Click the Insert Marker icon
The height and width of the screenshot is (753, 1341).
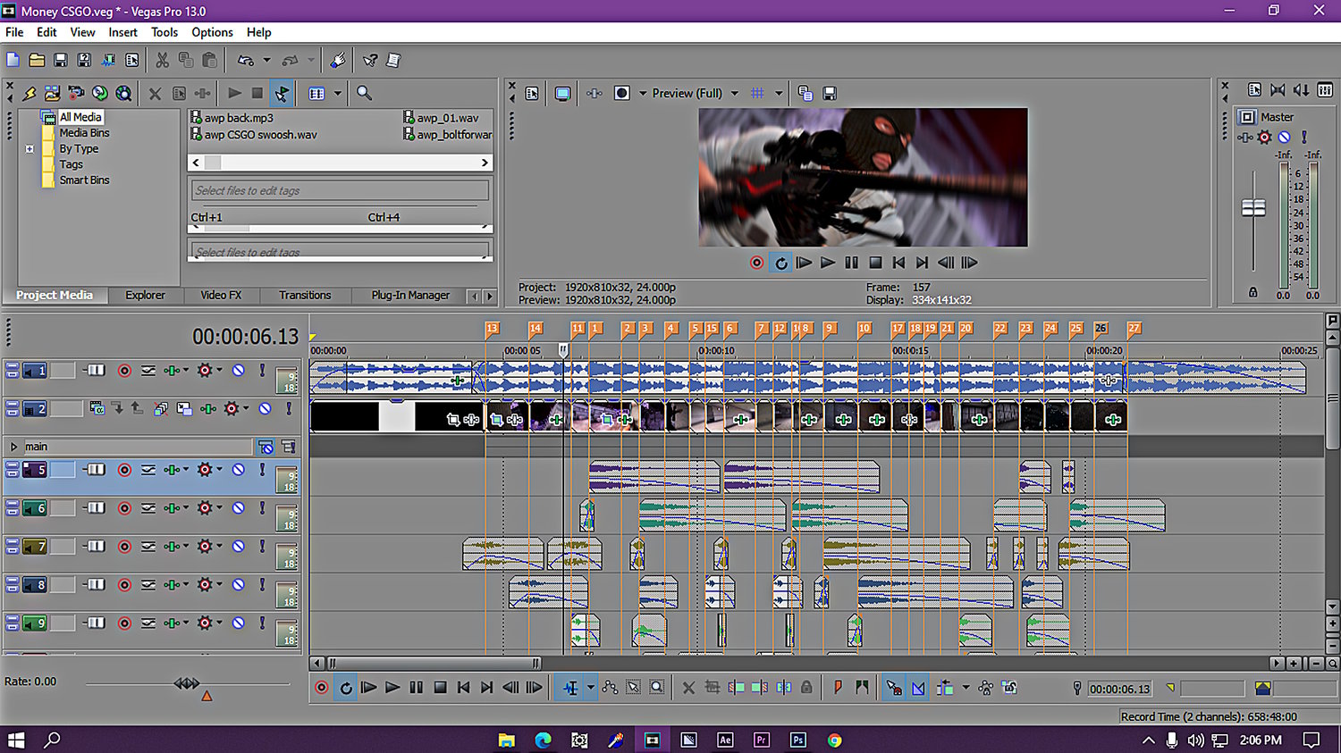pyautogui.click(x=838, y=687)
